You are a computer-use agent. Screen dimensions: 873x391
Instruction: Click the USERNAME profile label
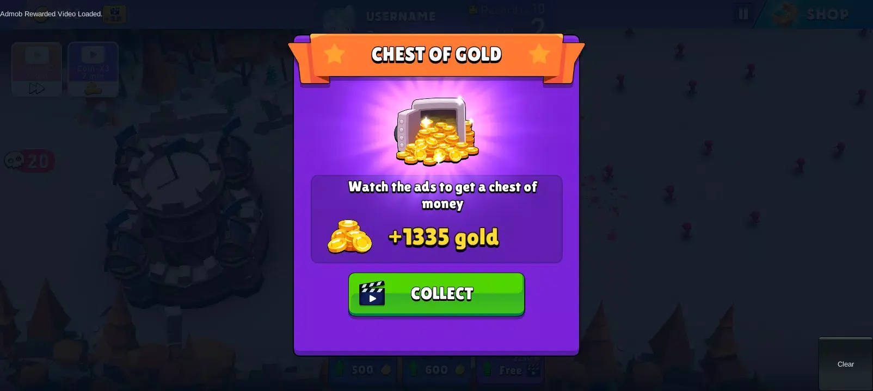point(401,16)
